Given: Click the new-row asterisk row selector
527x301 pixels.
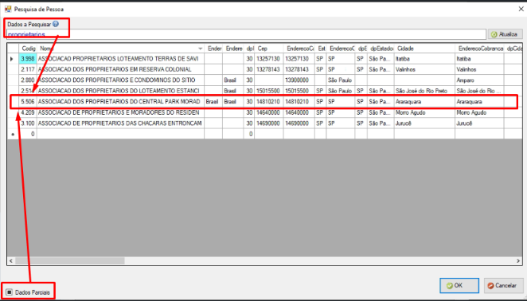Looking at the screenshot, I should click(x=13, y=134).
